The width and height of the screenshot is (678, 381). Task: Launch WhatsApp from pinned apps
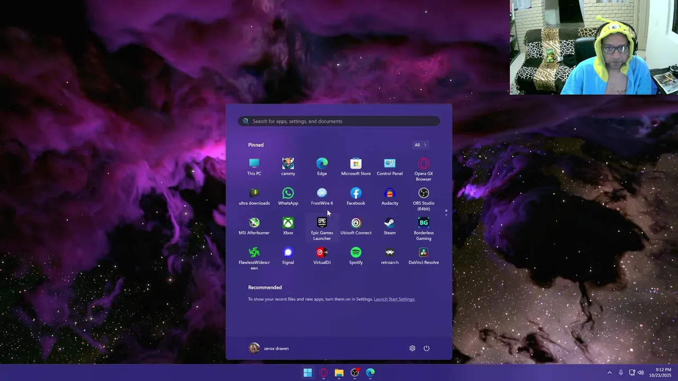coord(288,197)
